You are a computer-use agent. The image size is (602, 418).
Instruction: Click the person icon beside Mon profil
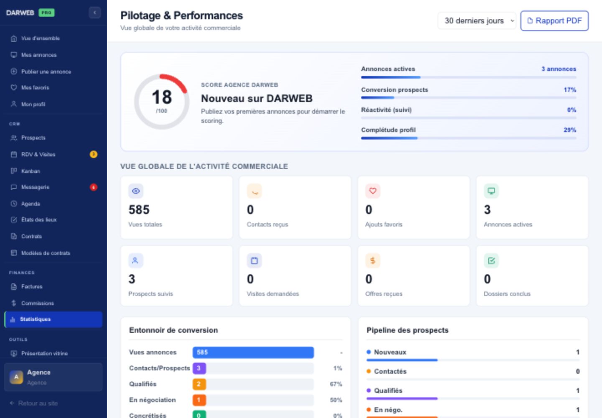pyautogui.click(x=14, y=104)
